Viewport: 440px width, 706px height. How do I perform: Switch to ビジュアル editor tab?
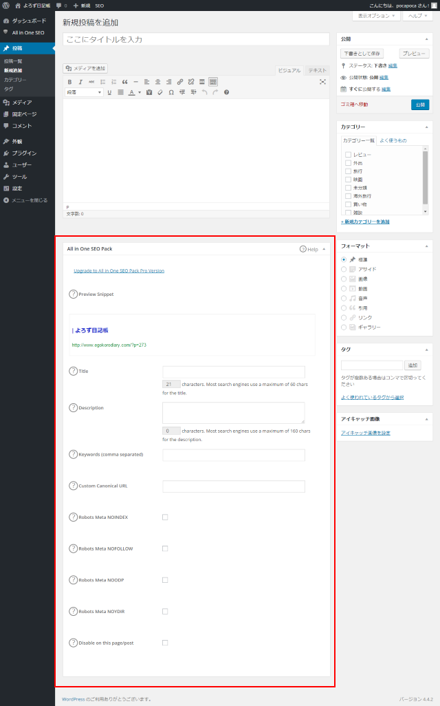(x=289, y=70)
